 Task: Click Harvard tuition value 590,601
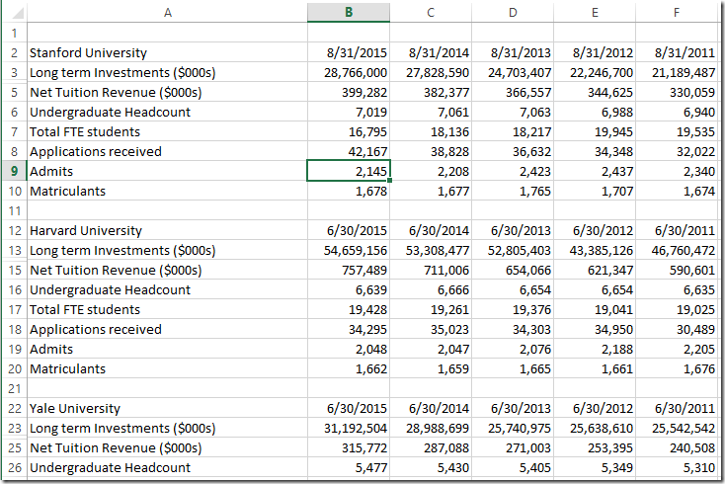677,270
